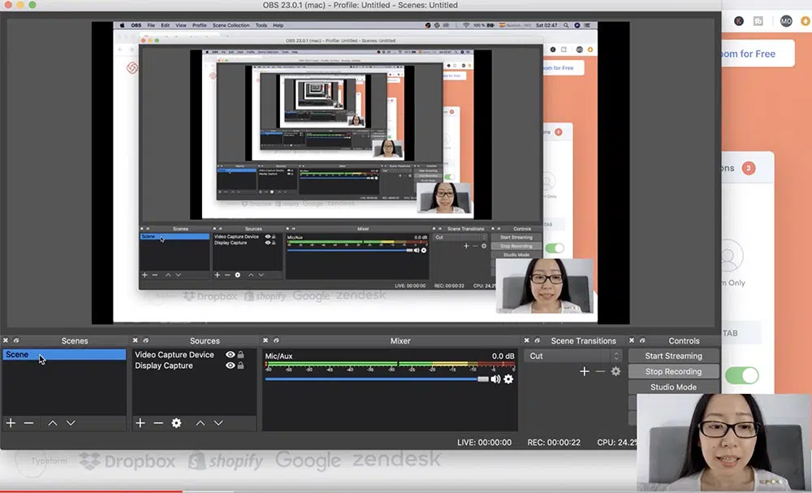The image size is (812, 493).
Task: Click the 'oom for Free' button in the browser
Action: coord(758,54)
